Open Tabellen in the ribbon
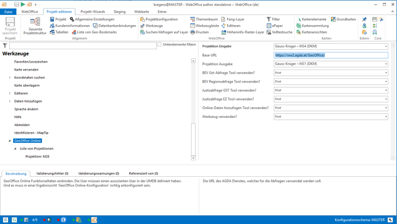The height and width of the screenshot is (224, 397). pyautogui.click(x=59, y=32)
